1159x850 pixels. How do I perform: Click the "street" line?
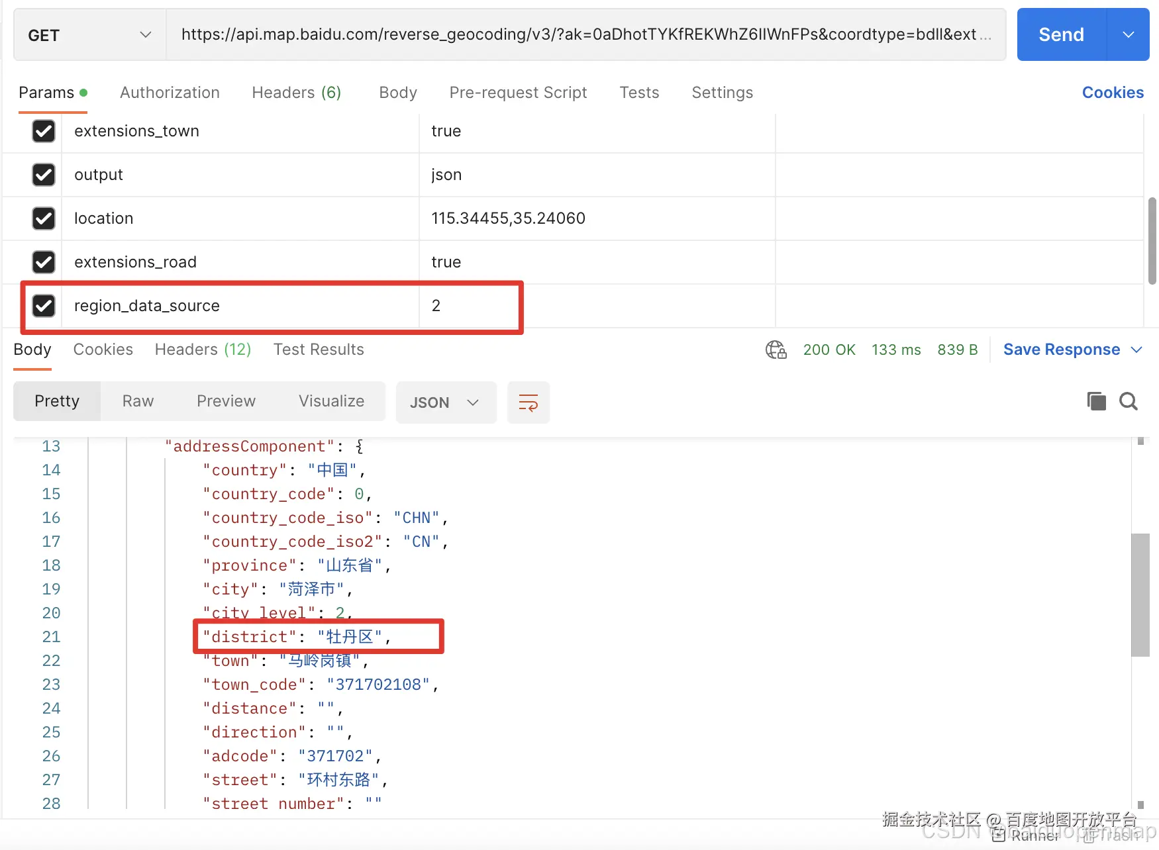coord(295,780)
